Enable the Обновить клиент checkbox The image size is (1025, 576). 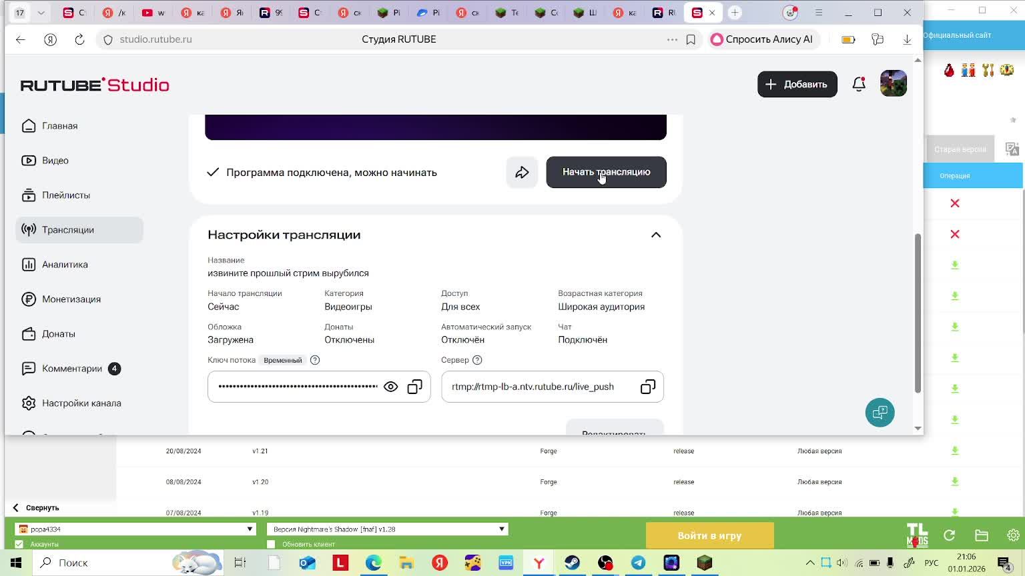pos(271,544)
